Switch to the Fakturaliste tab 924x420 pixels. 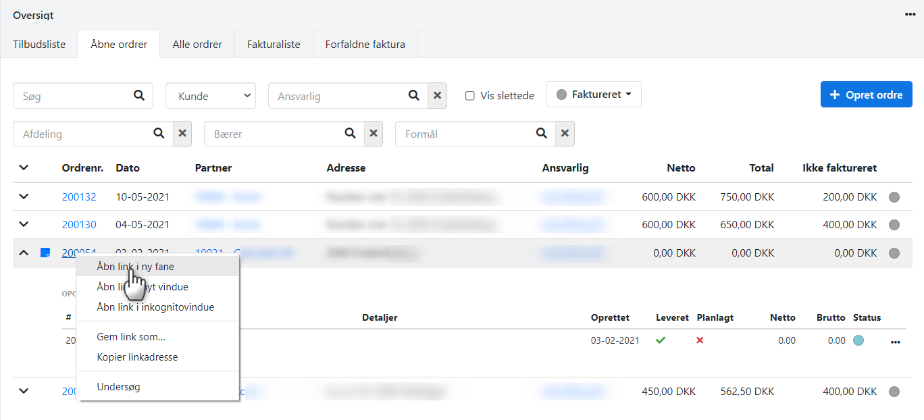click(274, 45)
